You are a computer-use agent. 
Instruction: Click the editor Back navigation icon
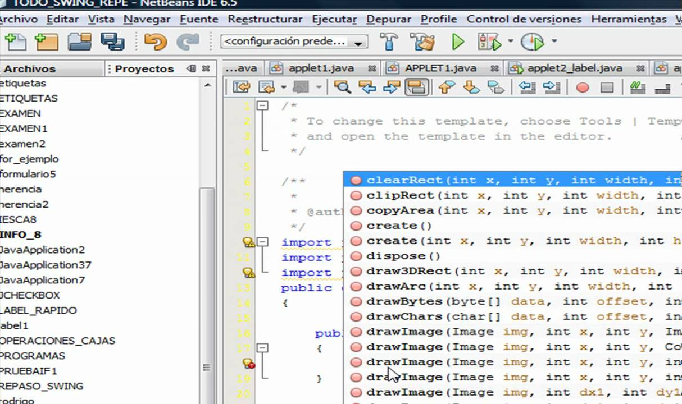pos(266,87)
